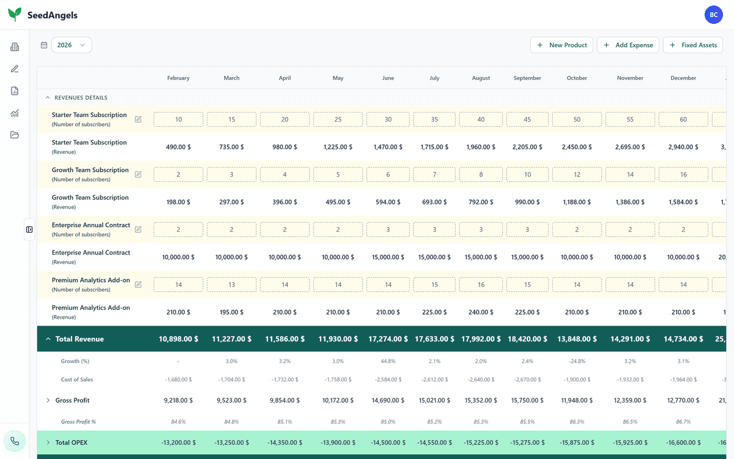Toggle the sidebar panel collapse icon

pyautogui.click(x=29, y=229)
